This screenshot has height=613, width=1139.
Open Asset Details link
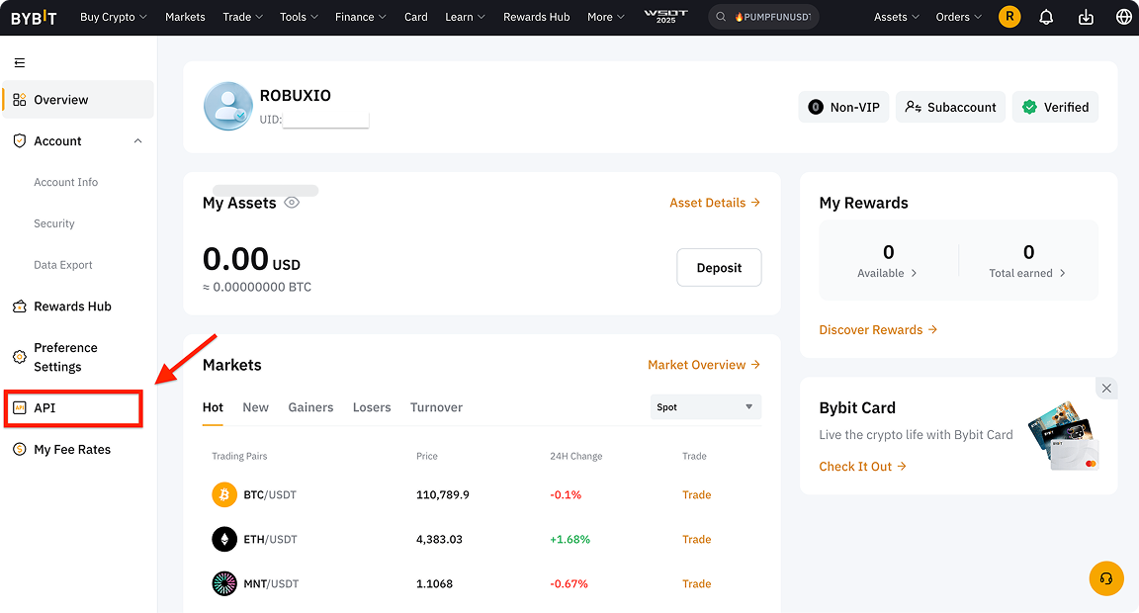pyautogui.click(x=715, y=203)
